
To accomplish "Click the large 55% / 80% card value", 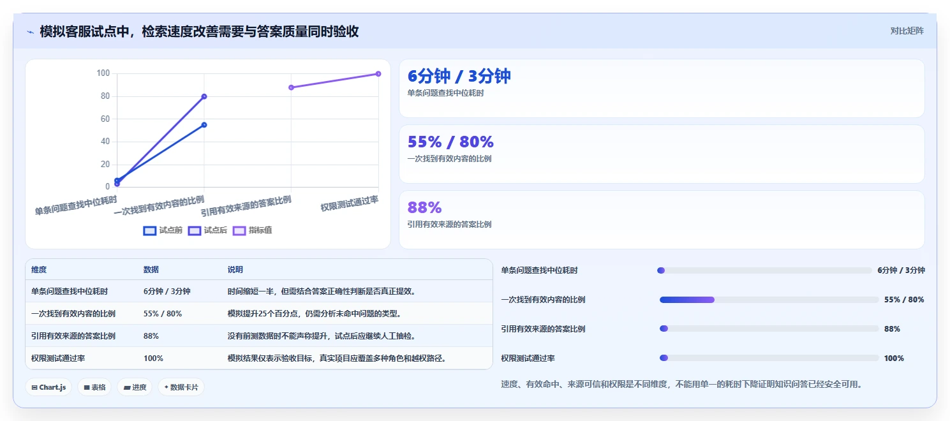I will pos(450,142).
